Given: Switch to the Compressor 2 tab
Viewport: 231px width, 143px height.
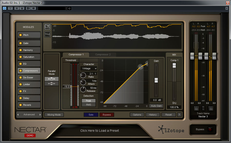Looking at the screenshot, I should click(103, 55).
